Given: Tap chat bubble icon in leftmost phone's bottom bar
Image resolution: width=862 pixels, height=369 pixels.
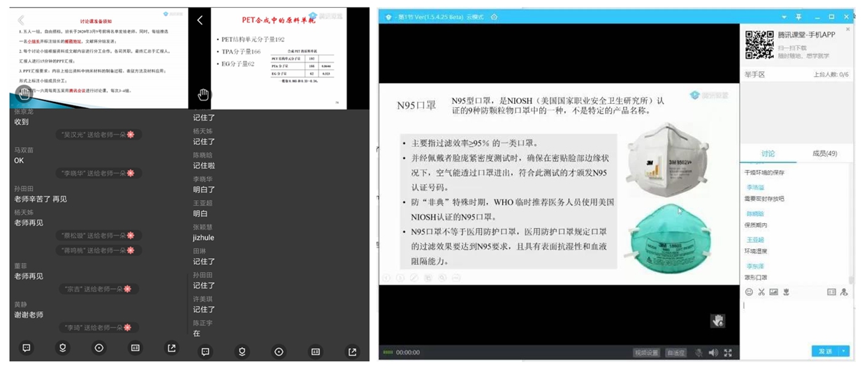Looking at the screenshot, I should 26,347.
